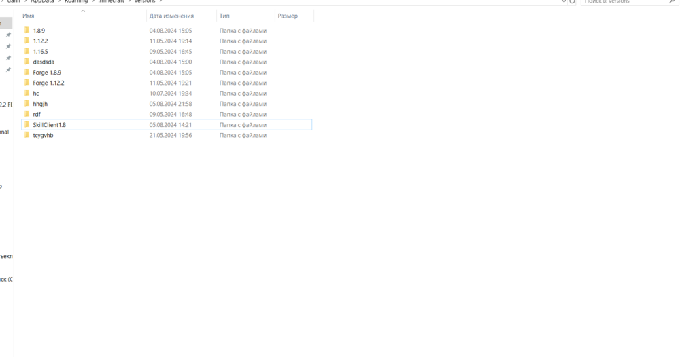Select the hhgjh folder name

tap(40, 104)
